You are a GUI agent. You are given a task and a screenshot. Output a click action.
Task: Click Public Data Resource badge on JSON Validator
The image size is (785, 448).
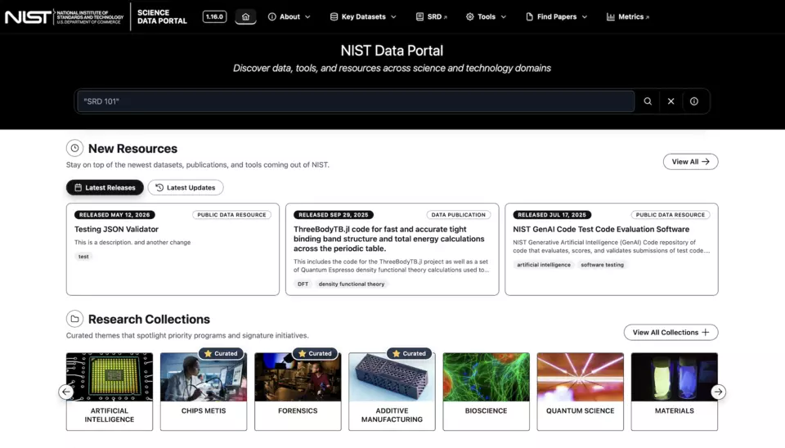[231, 215]
